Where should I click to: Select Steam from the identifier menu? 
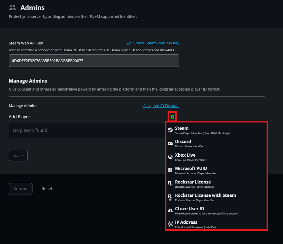click(x=182, y=128)
